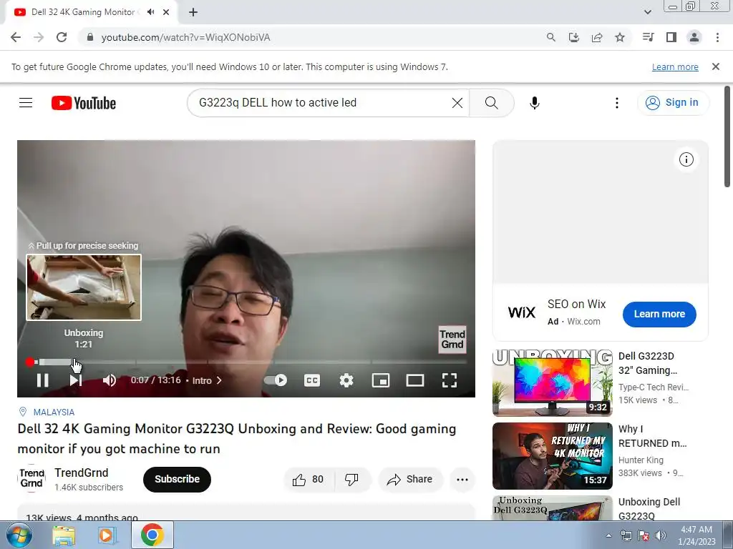Open more actions ellipsis under video
The height and width of the screenshot is (549, 733).
(x=462, y=480)
